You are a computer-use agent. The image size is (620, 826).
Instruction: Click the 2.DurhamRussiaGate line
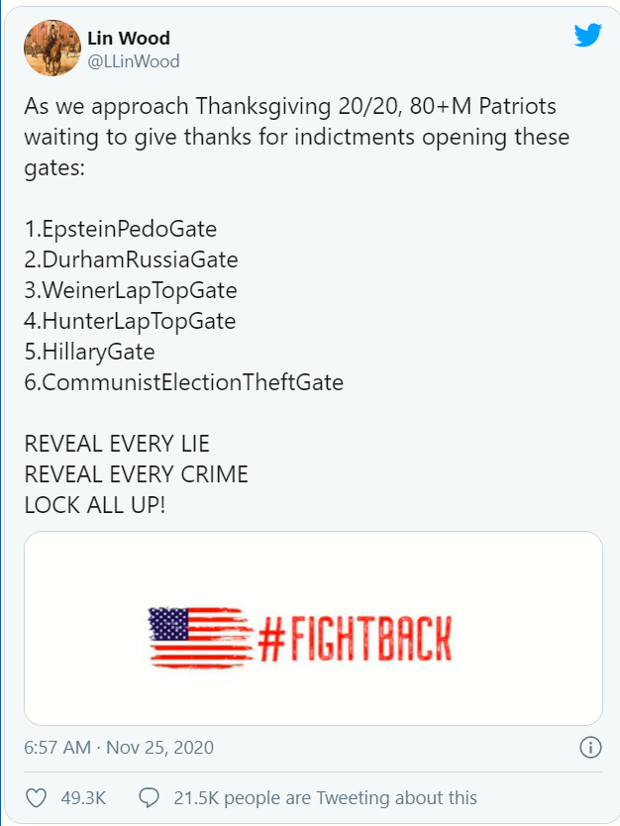131,259
